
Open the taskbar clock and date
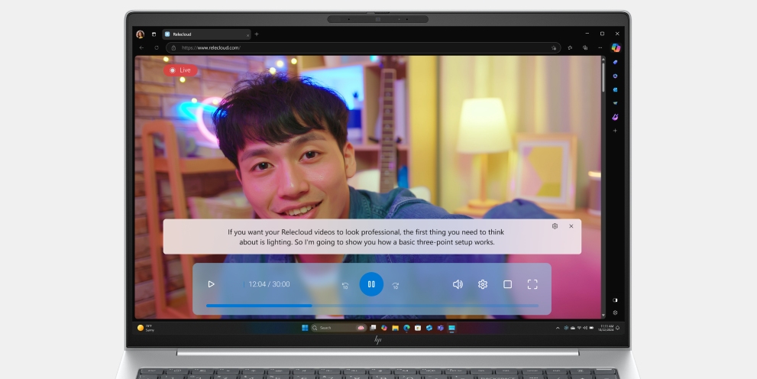607,328
